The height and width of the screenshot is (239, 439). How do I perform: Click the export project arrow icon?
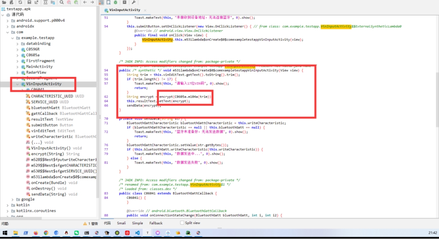(37, 2)
